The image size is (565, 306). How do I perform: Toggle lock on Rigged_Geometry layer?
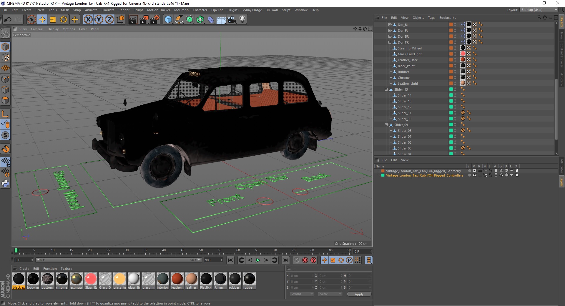(490, 171)
